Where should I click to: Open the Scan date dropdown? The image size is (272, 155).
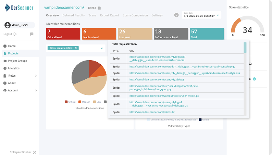pos(201,15)
